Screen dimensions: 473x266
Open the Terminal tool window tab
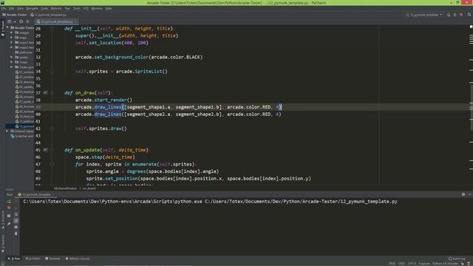tap(52, 259)
